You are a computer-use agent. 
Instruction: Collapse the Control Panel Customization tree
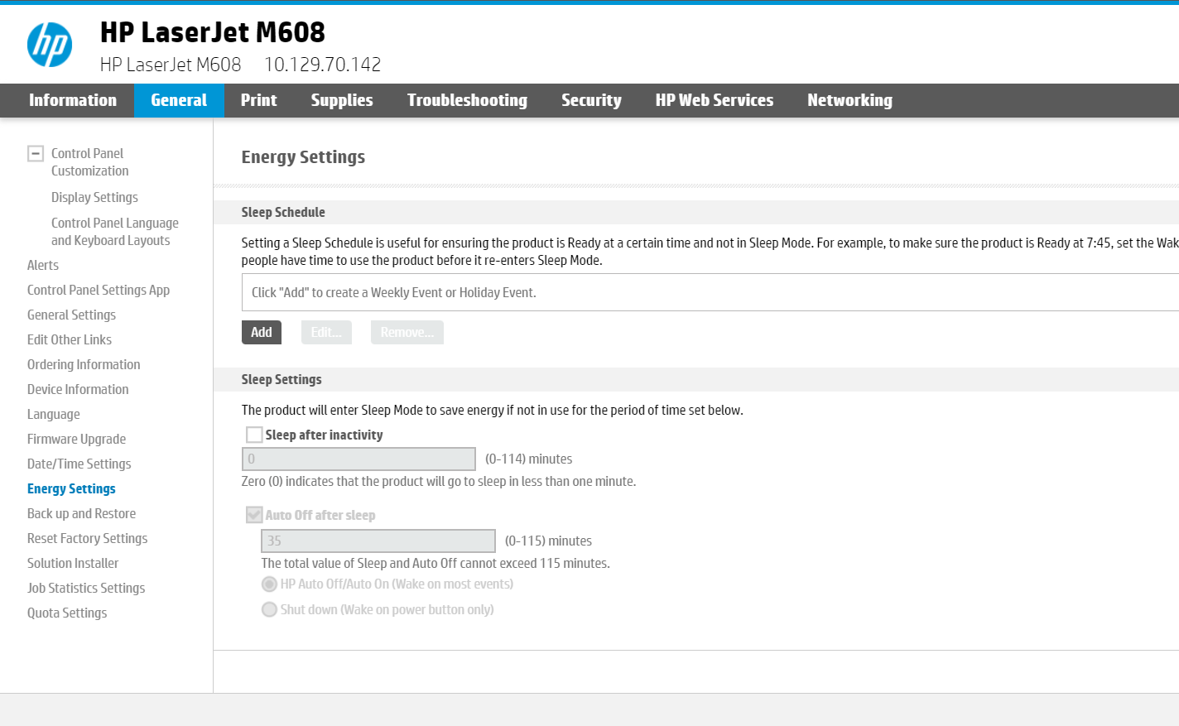pyautogui.click(x=35, y=153)
